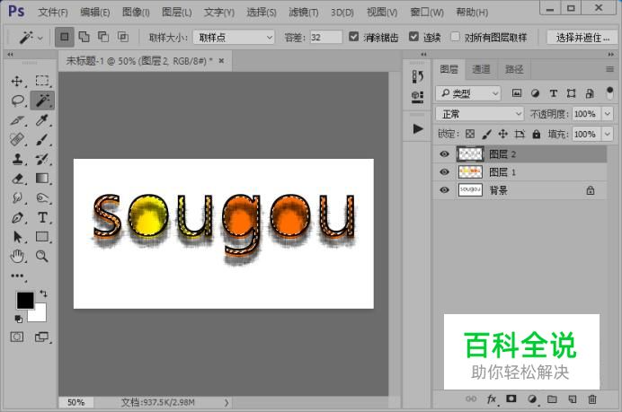Click the 选择并遮住 button
The image size is (622, 412).
pyautogui.click(x=582, y=38)
